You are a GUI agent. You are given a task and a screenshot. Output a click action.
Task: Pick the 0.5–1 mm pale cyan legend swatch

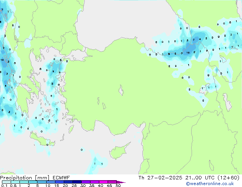(x=15, y=182)
